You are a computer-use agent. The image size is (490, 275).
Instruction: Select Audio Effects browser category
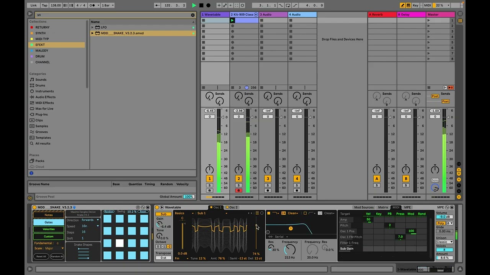click(45, 97)
